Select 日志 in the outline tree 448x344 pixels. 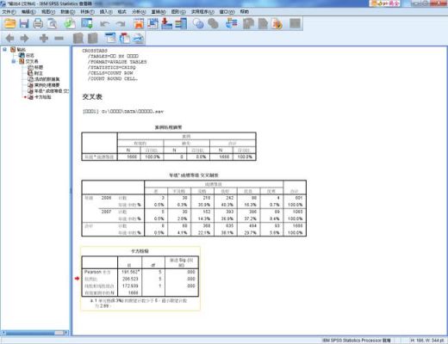[30, 55]
